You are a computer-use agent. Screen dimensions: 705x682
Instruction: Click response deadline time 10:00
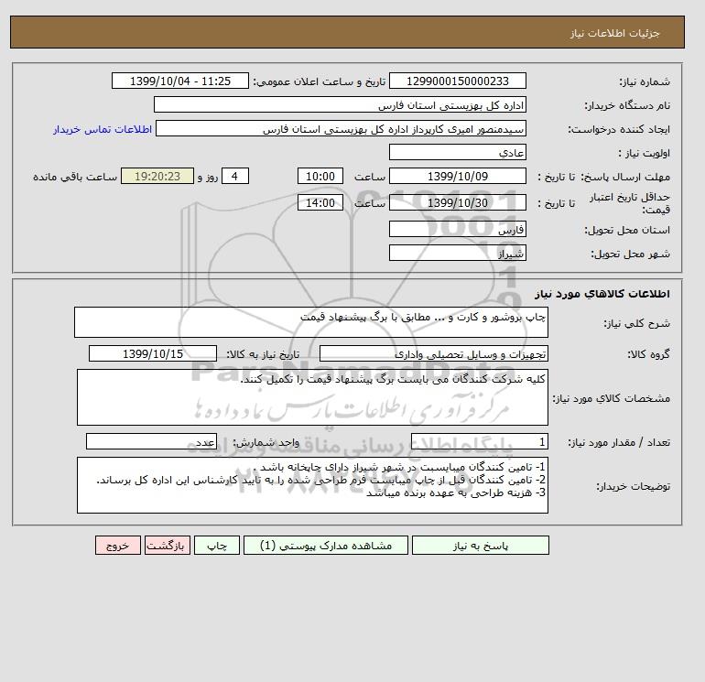click(x=320, y=177)
